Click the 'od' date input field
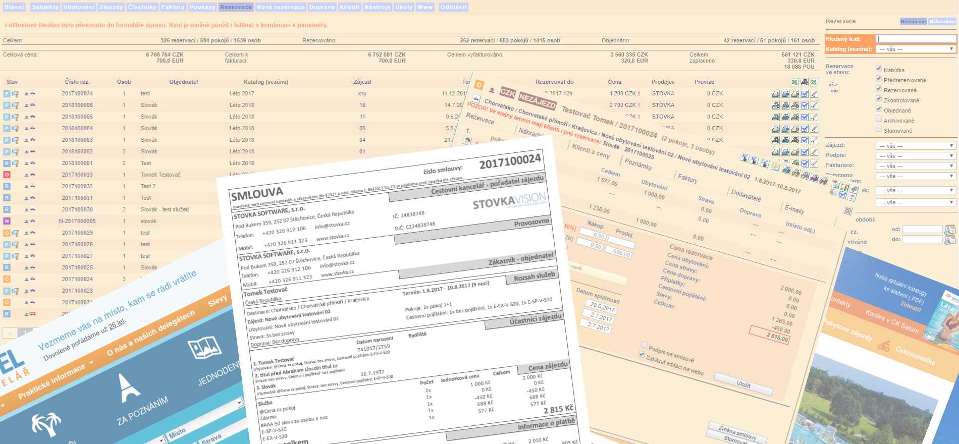959x444 pixels. click(x=922, y=229)
